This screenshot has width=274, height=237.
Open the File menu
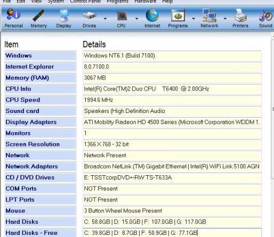[7, 2]
